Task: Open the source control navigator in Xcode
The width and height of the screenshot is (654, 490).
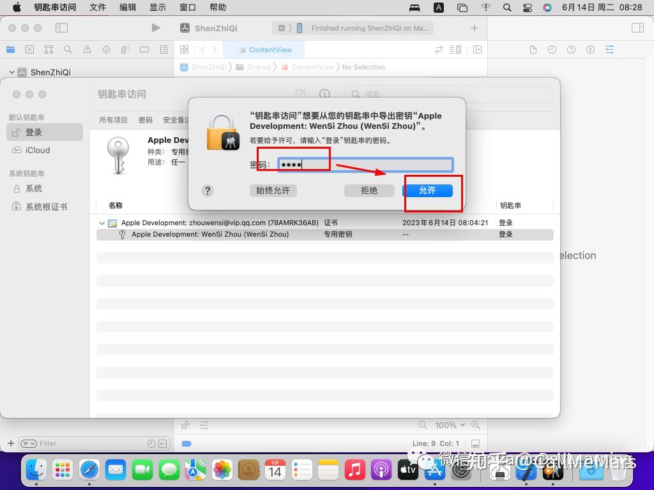Action: [x=29, y=50]
